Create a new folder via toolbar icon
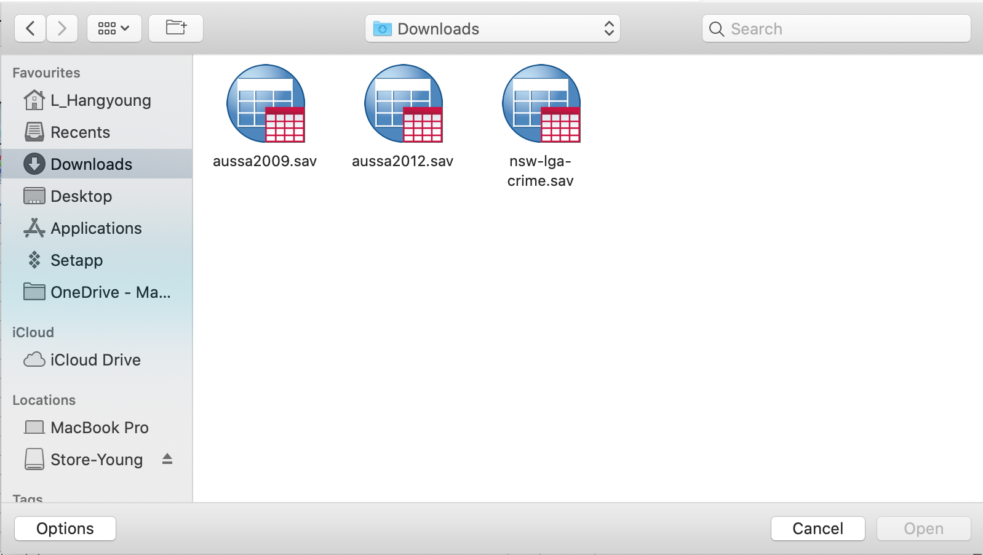This screenshot has height=555, width=983. (x=176, y=28)
